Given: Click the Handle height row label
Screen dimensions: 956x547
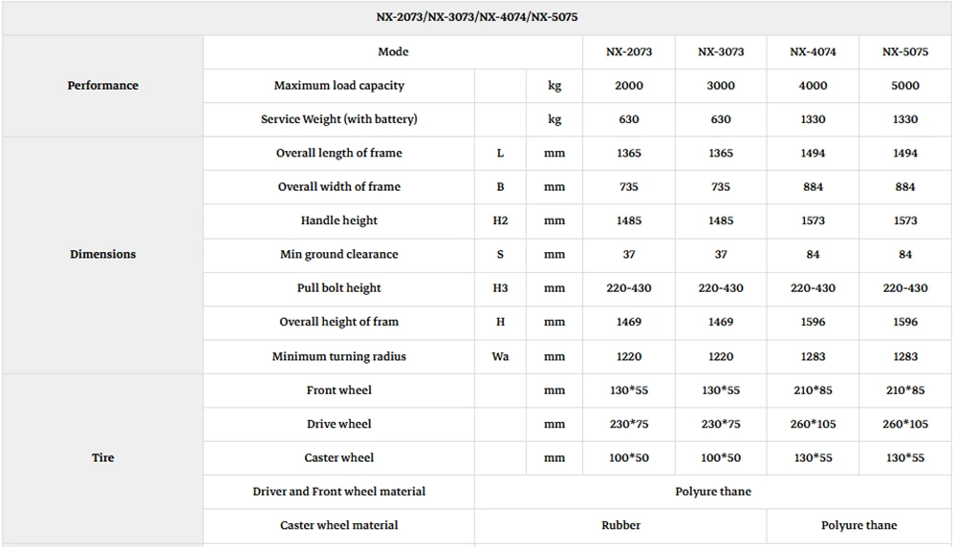Looking at the screenshot, I should tap(339, 221).
